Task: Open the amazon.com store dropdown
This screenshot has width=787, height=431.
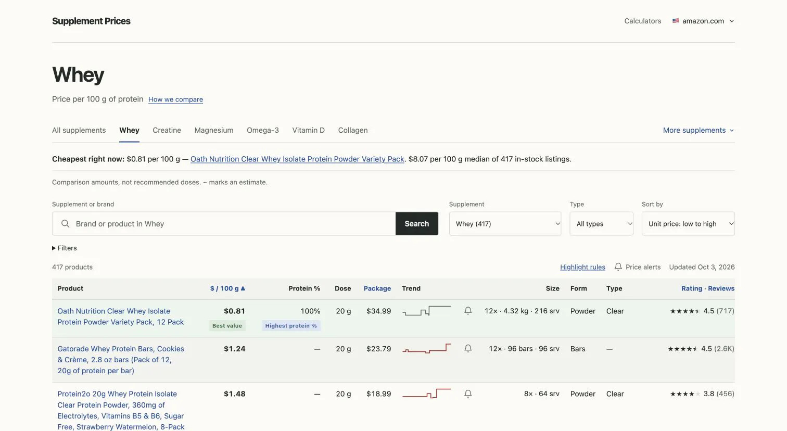Action: [703, 21]
